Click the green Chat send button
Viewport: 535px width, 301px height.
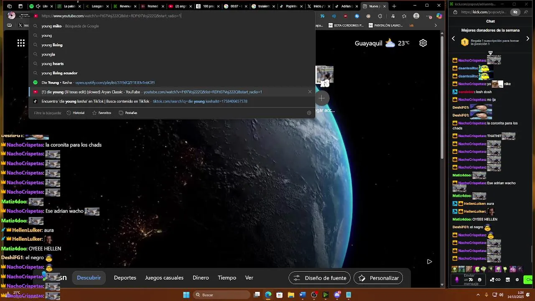coord(529,280)
